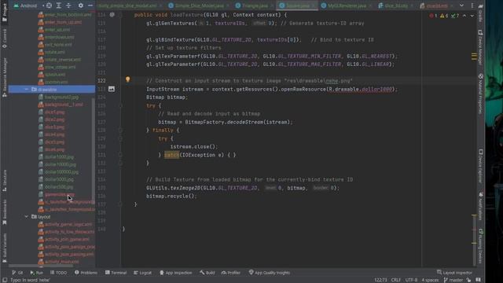Screen dimensions: 503x283
Task: Click the red error count indicator
Action: coord(433,16)
